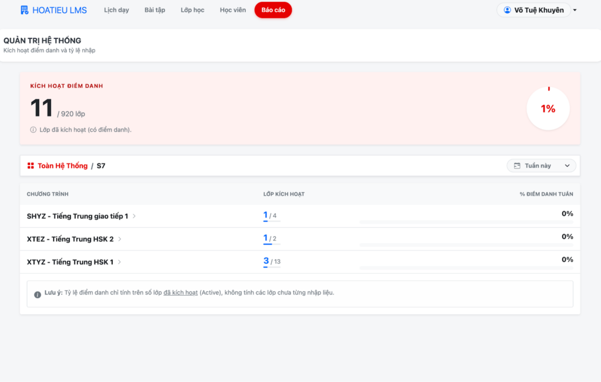Click the calendar icon in Tuần này selector
The image size is (601, 382).
[x=517, y=166]
